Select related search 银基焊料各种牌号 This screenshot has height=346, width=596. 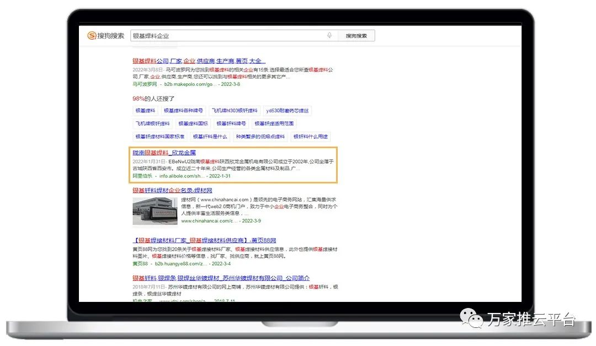click(183, 111)
